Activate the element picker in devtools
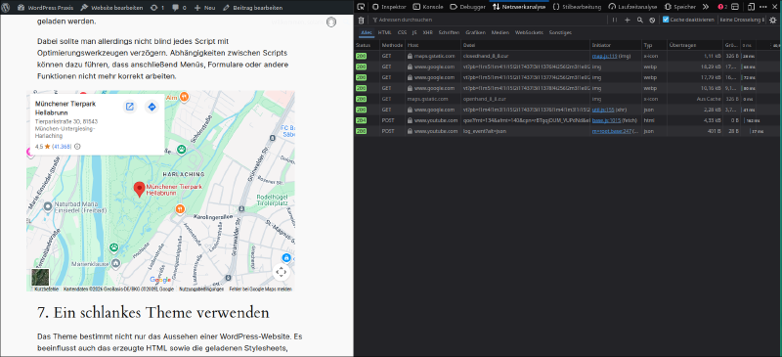The width and height of the screenshot is (782, 357). coord(361,7)
